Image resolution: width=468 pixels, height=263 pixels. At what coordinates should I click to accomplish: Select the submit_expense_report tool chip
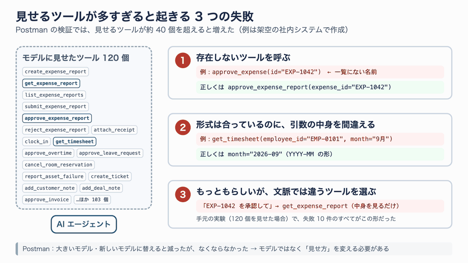[55, 106]
